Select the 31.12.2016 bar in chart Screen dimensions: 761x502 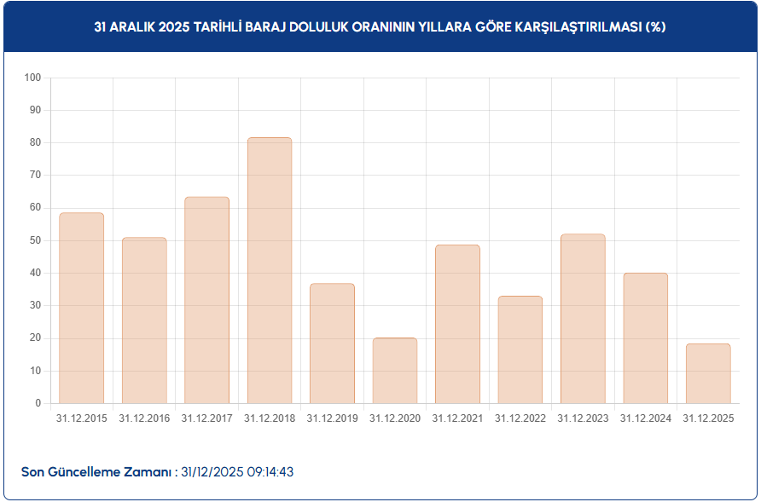pyautogui.click(x=144, y=320)
